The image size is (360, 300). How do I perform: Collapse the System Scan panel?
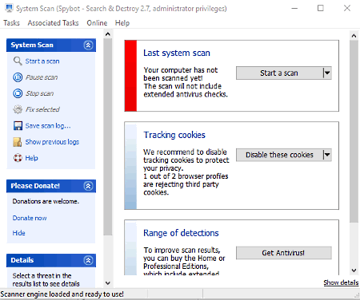(88, 45)
